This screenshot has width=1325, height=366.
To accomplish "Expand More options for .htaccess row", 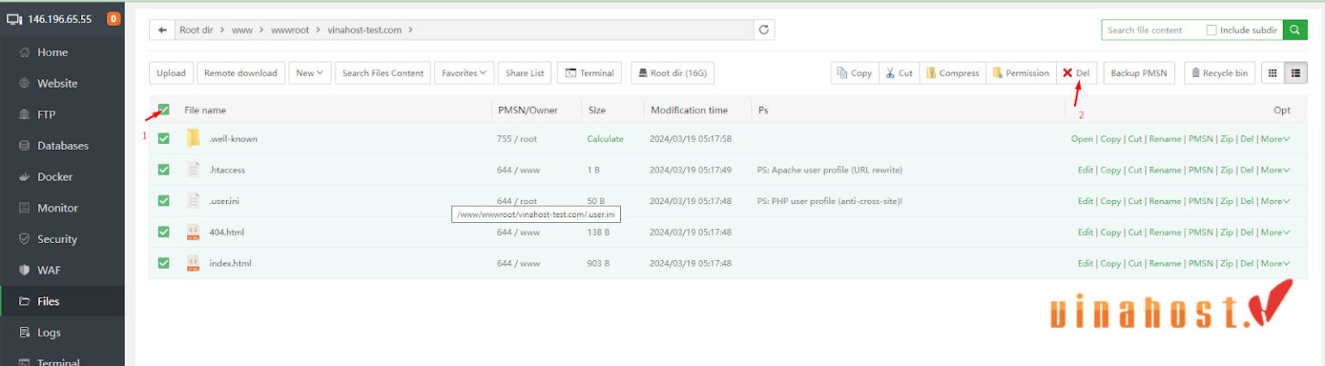I will coord(1274,171).
